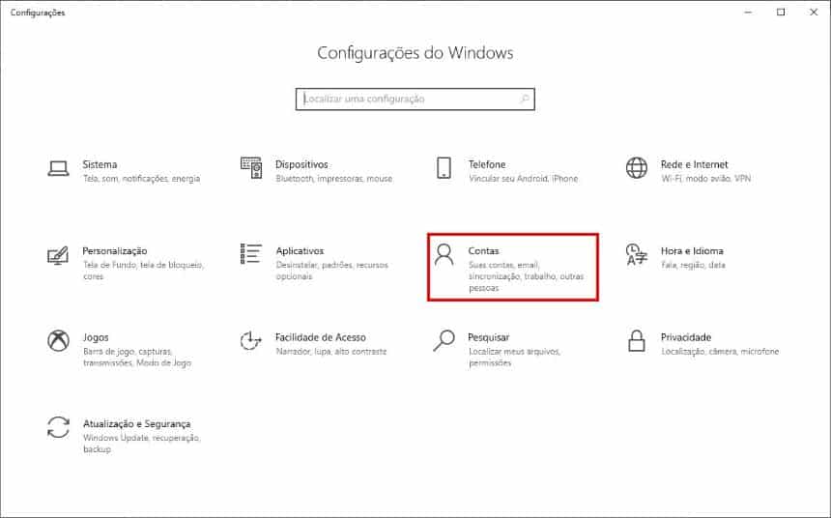Click 'Desinstalar, padrões, recursos' description
Screen dimensions: 831x518
[332, 265]
